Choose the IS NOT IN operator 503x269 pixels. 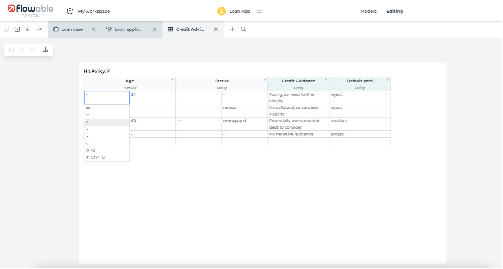[95, 158]
